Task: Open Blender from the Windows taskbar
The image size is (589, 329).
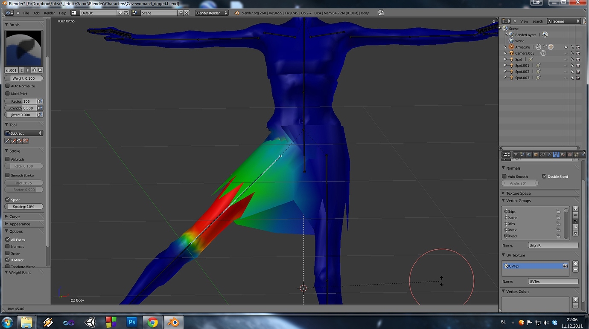Action: (173, 322)
